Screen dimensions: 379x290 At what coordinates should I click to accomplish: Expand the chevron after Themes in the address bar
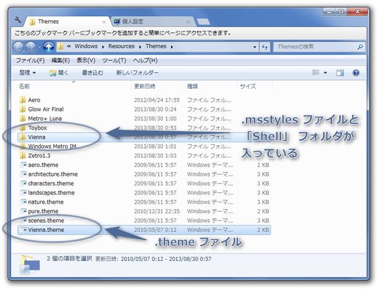(172, 47)
